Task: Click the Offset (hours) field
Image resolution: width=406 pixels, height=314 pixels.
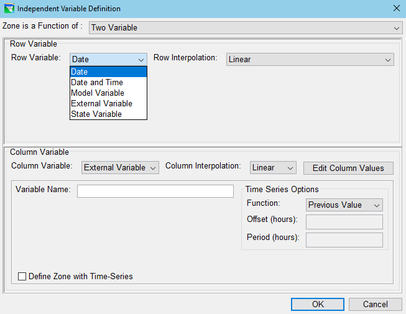Action: click(x=344, y=222)
